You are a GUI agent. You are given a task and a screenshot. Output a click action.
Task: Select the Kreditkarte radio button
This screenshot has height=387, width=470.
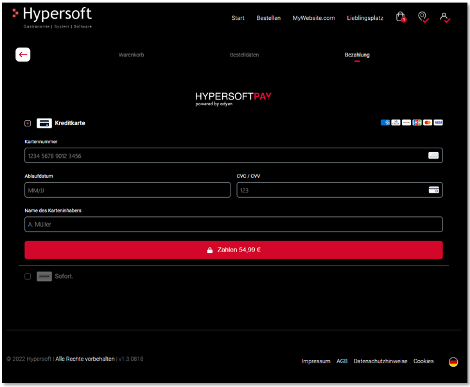coord(28,123)
